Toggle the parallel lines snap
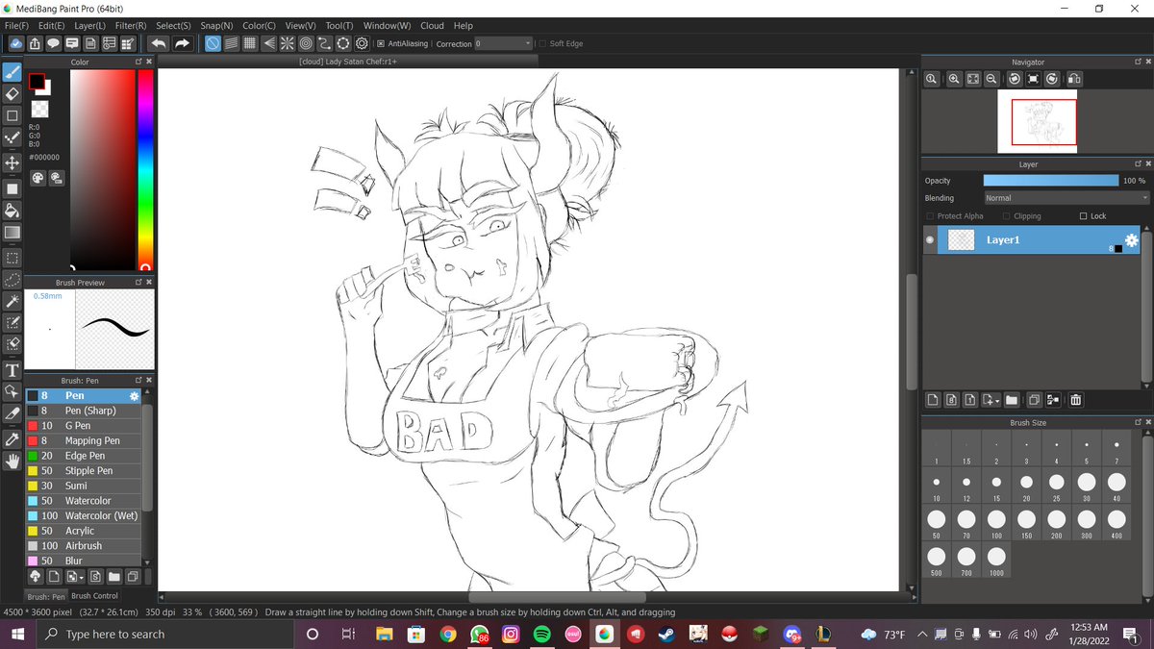Image resolution: width=1154 pixels, height=649 pixels. 231,43
